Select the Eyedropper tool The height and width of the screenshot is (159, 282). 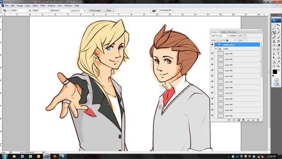click(278, 62)
